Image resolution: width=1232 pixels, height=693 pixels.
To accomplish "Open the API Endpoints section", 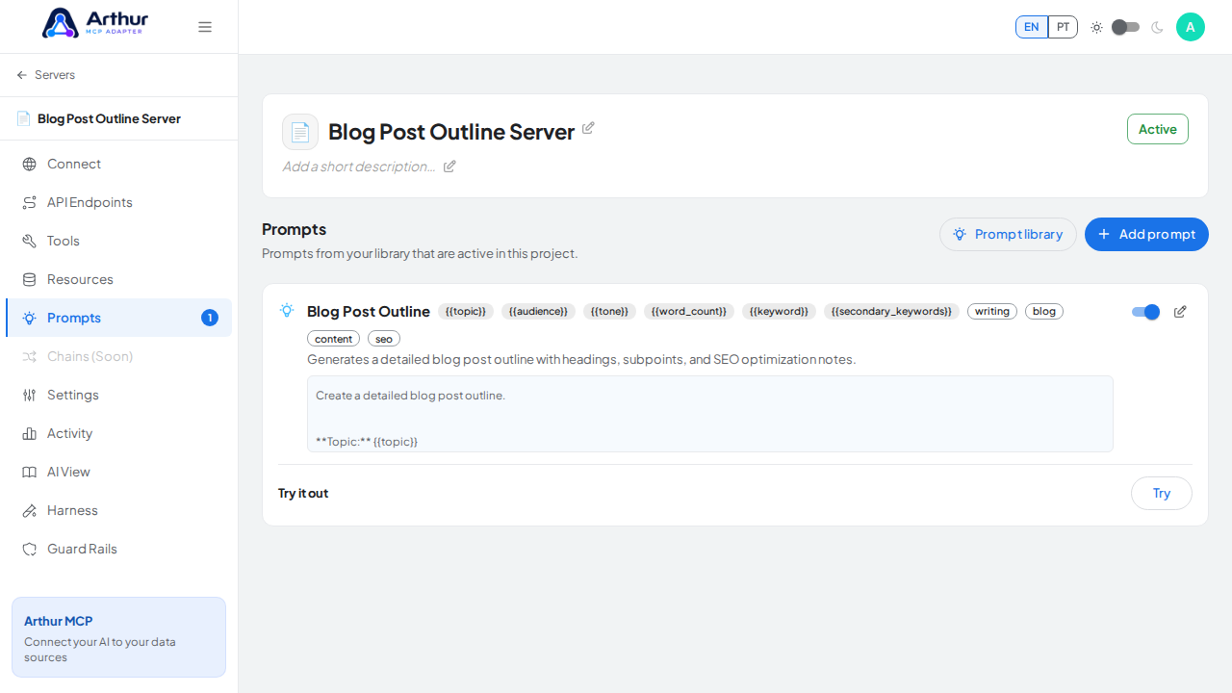I will pos(118,202).
